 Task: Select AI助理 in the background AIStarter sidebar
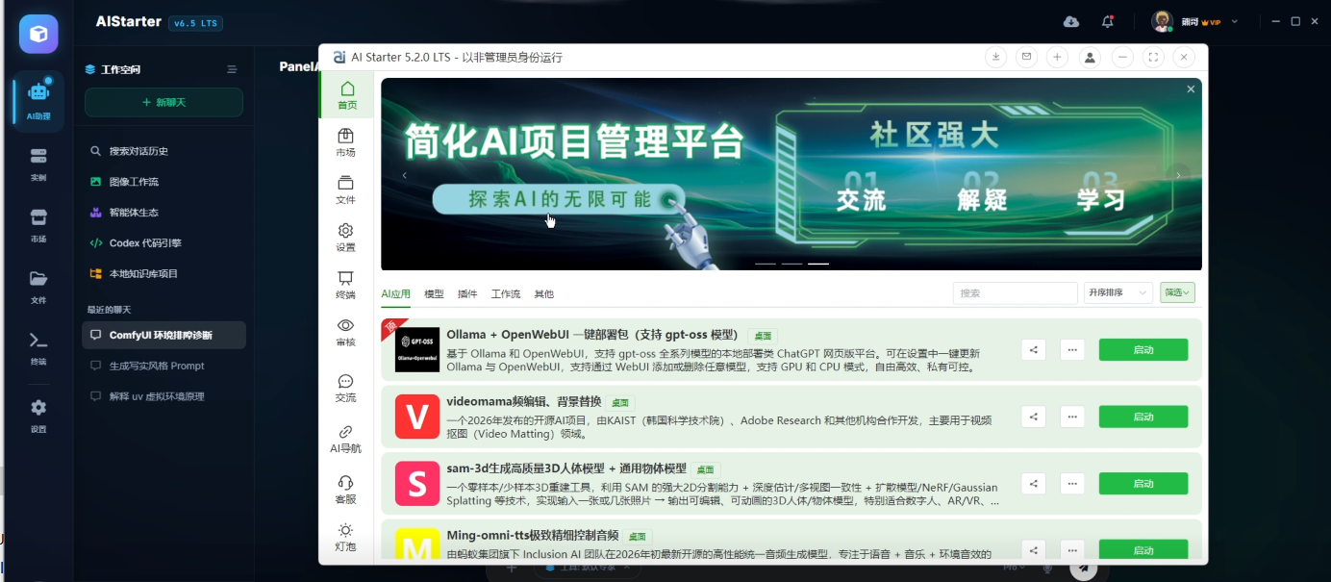(x=38, y=100)
